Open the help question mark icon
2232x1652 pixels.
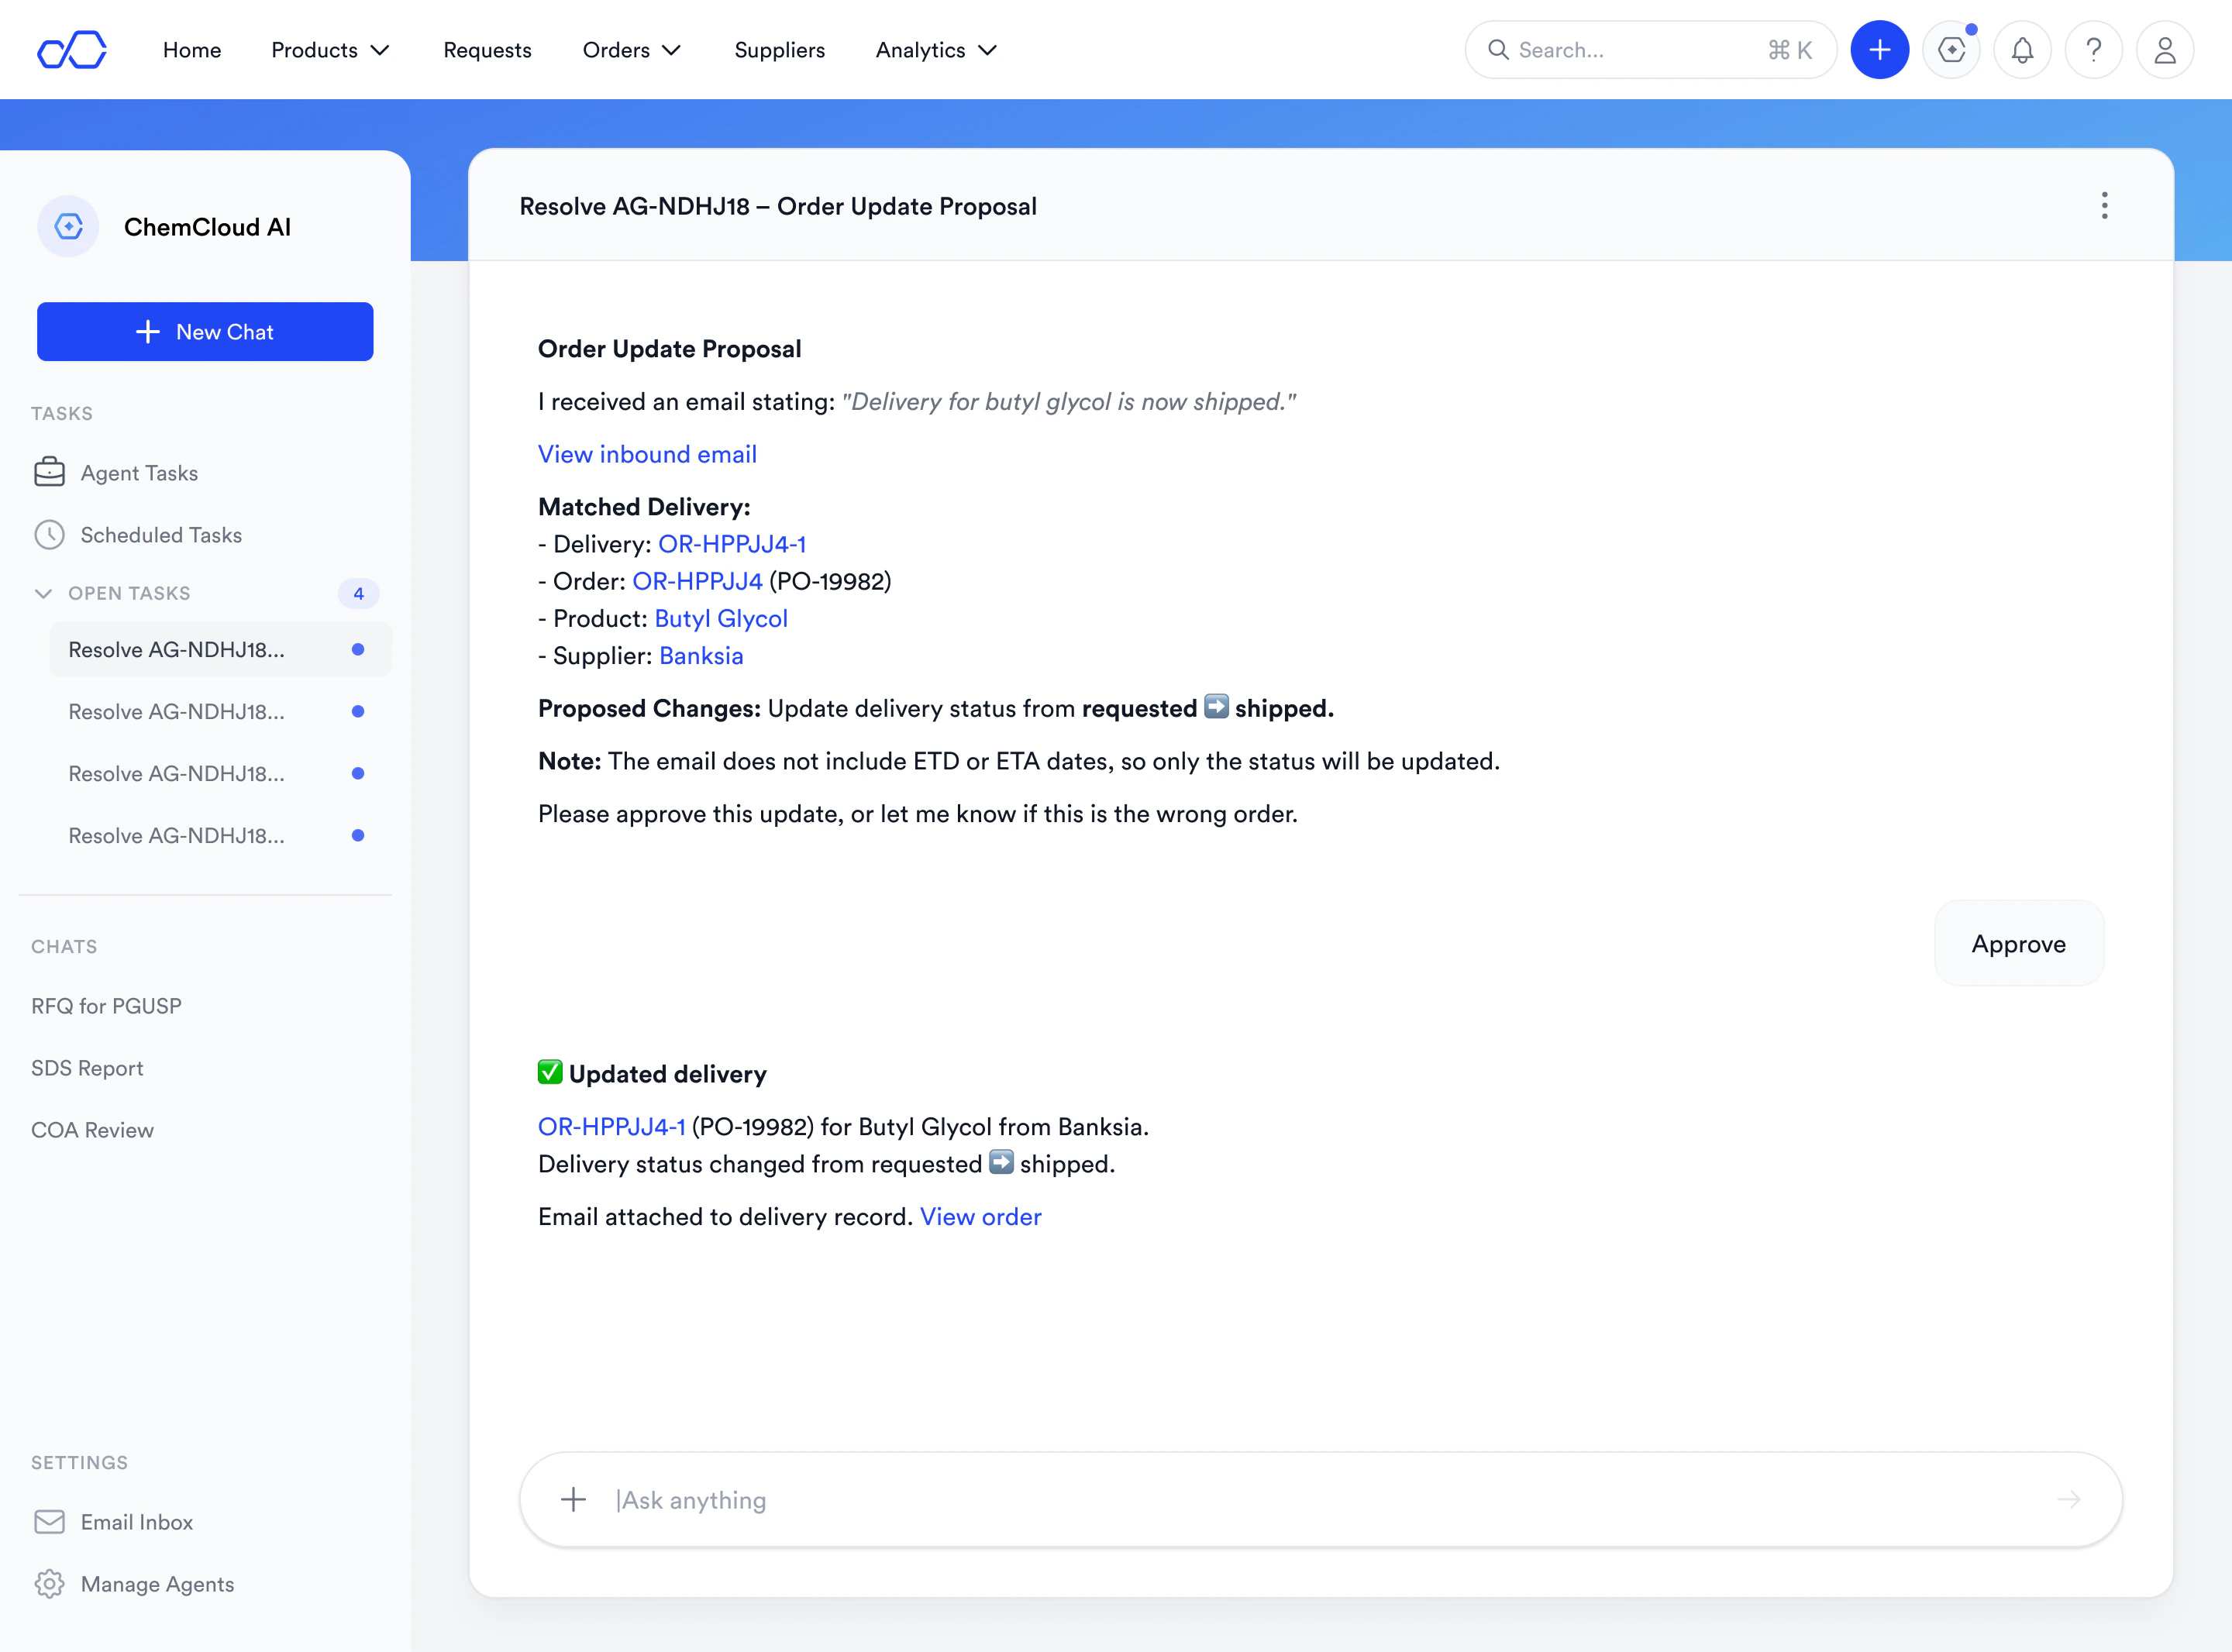click(2093, 50)
